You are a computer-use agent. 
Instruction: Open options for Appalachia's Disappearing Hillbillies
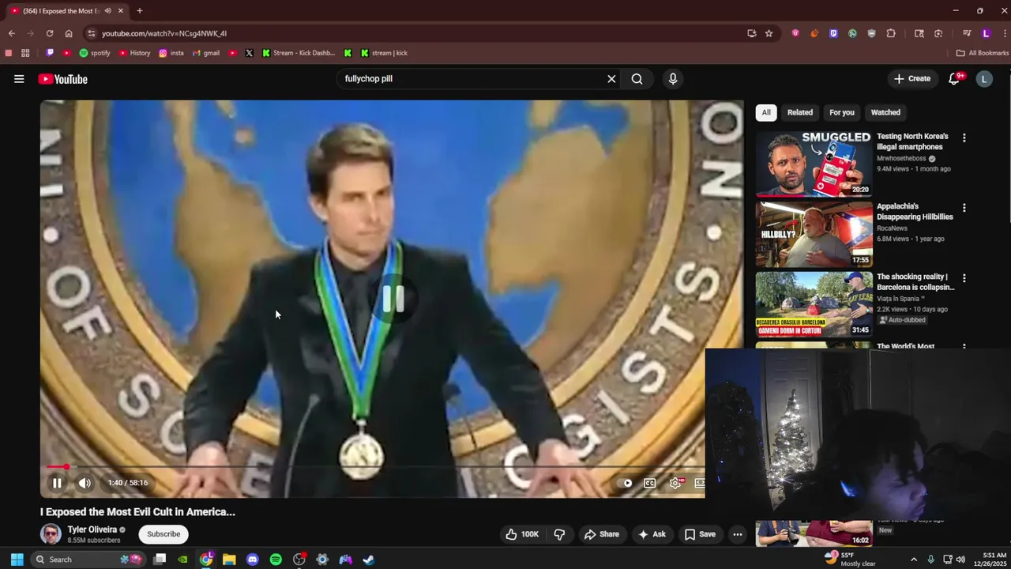click(x=964, y=208)
